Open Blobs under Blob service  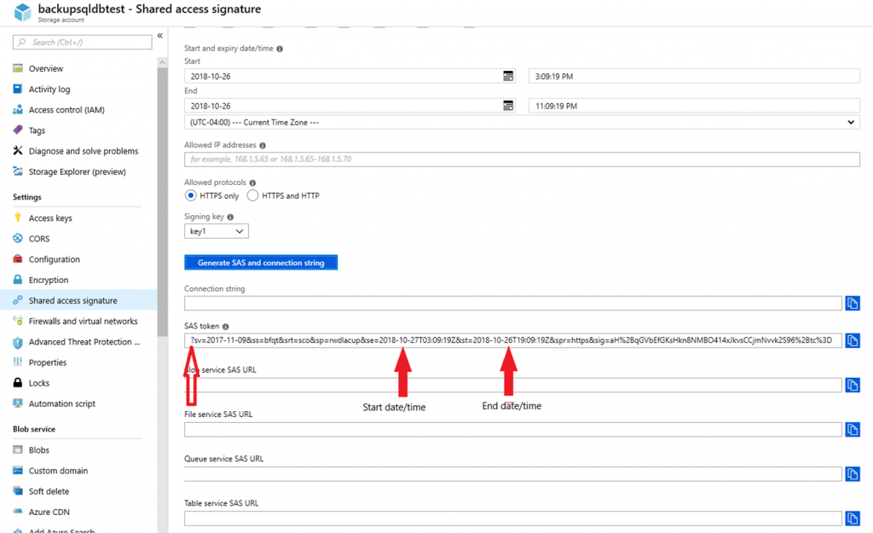39,449
